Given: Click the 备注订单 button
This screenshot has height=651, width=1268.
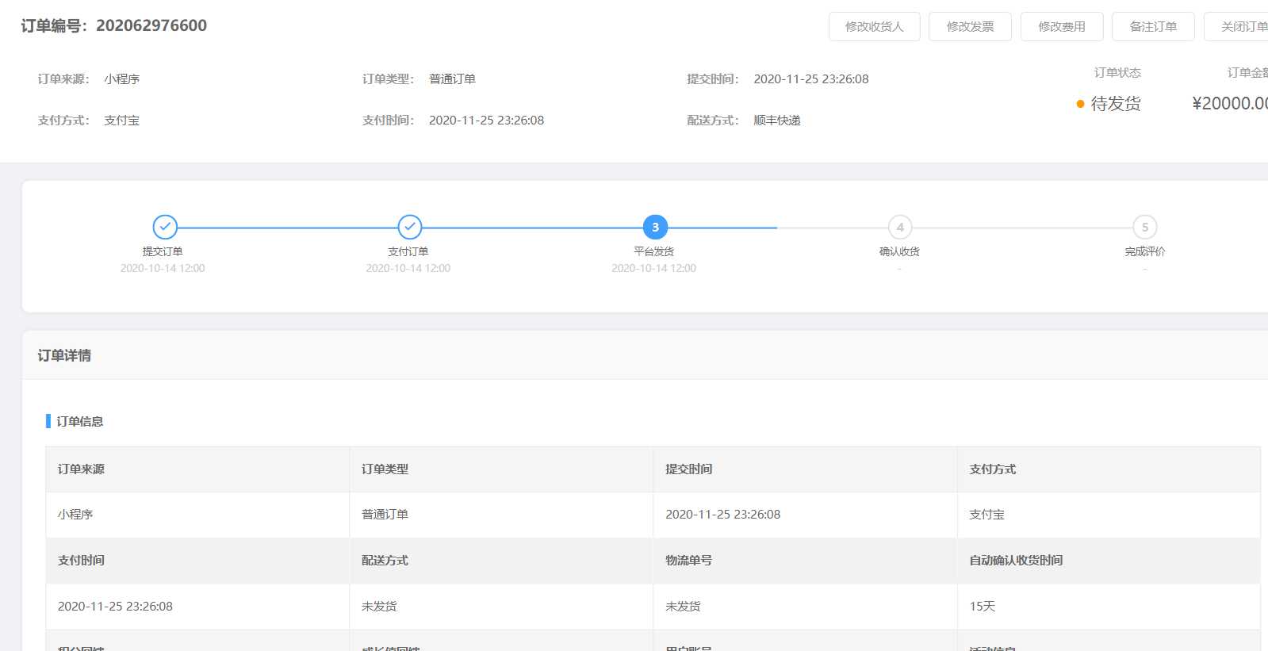Looking at the screenshot, I should [1153, 27].
